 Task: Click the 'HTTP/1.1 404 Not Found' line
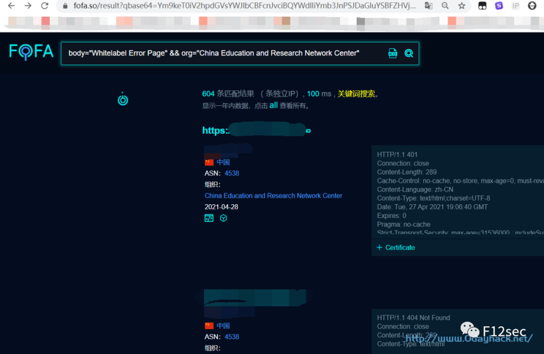414,318
